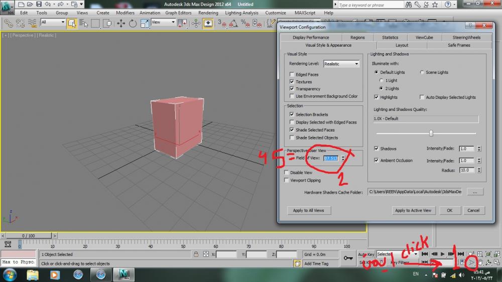Click the Select and Link chain icon
This screenshot has height=282, width=502.
tap(9, 23)
